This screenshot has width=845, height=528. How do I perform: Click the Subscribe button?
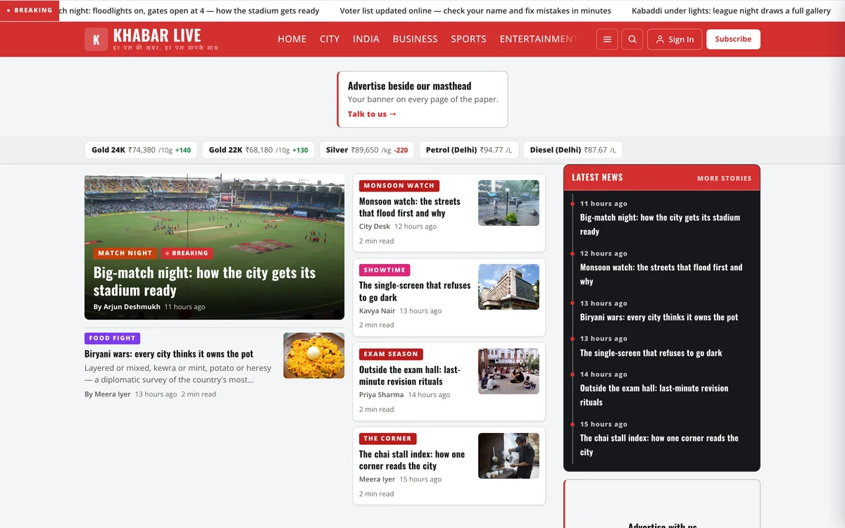[x=733, y=39]
